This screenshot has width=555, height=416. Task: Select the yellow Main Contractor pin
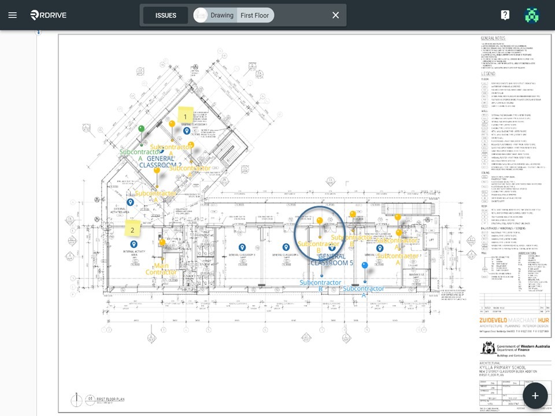coord(162,242)
